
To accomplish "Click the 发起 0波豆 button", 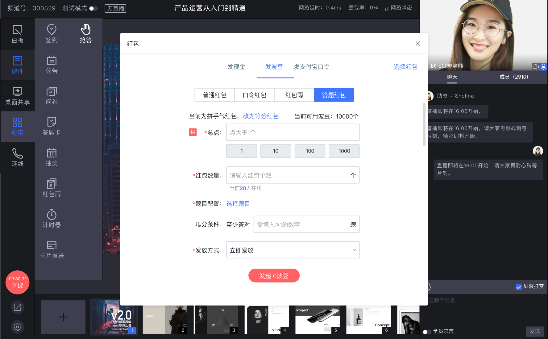I will pyautogui.click(x=274, y=276).
